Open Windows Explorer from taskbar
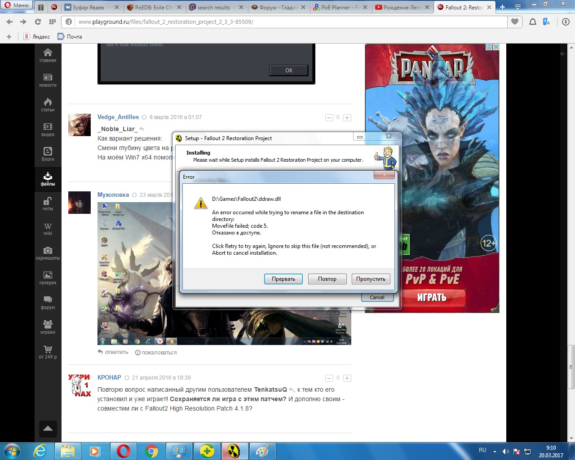Image resolution: width=575 pixels, height=460 pixels. point(68,451)
